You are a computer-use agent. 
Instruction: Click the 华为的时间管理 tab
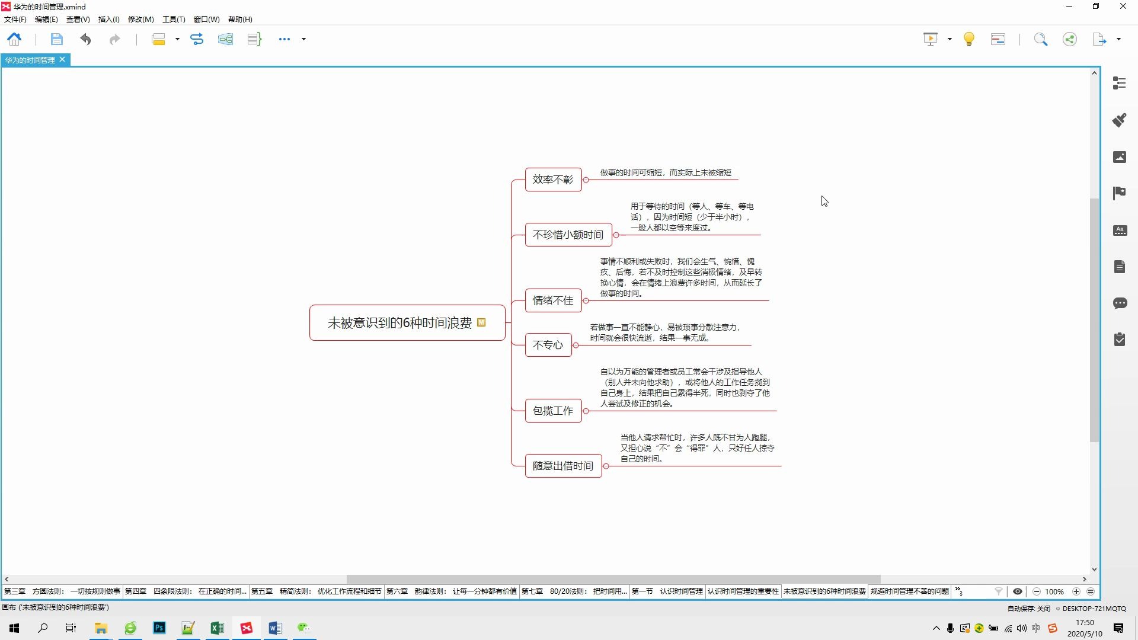coord(31,59)
